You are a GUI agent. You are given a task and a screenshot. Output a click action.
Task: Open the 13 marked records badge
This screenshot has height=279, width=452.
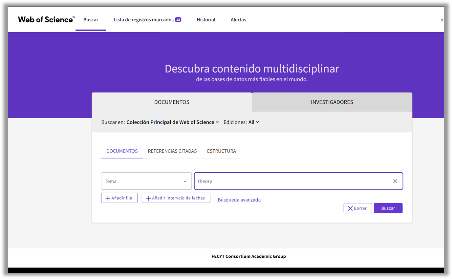click(x=178, y=20)
